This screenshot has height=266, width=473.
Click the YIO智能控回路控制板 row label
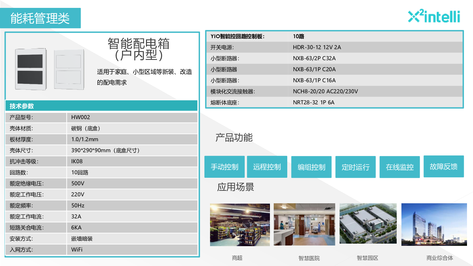(238, 36)
